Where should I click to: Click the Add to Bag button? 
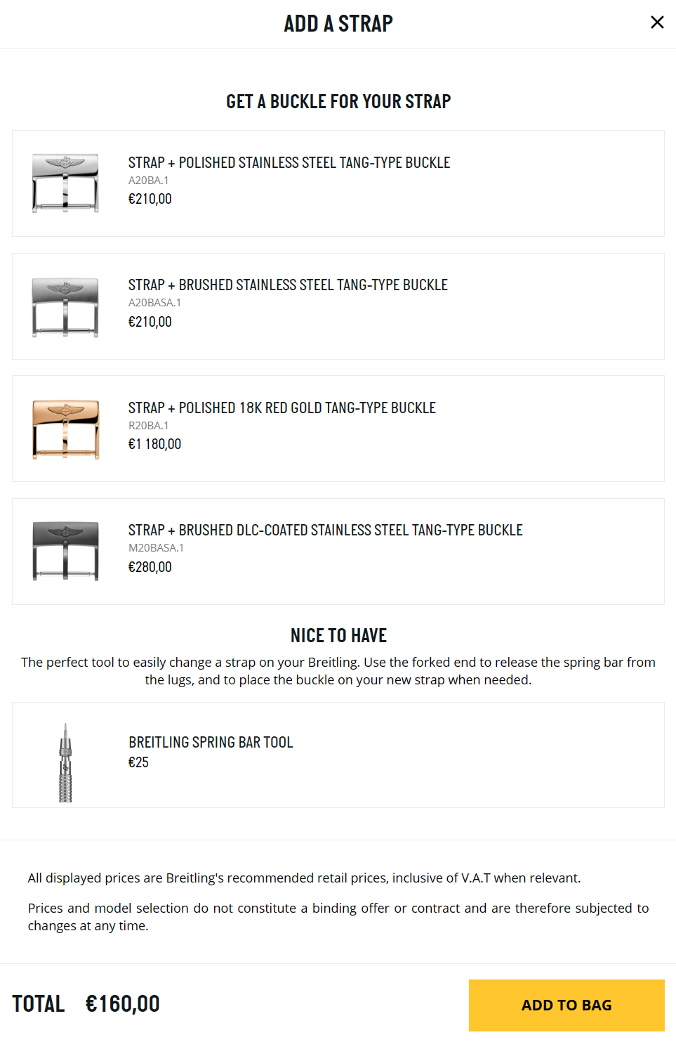coord(566,1005)
